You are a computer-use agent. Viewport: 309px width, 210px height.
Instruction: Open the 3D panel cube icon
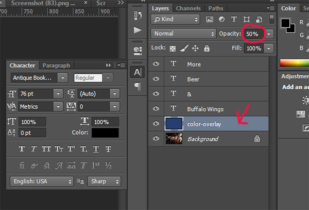pyautogui.click(x=138, y=51)
